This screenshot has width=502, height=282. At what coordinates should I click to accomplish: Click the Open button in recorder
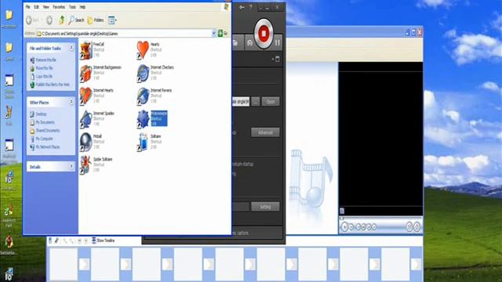pyautogui.click(x=271, y=102)
